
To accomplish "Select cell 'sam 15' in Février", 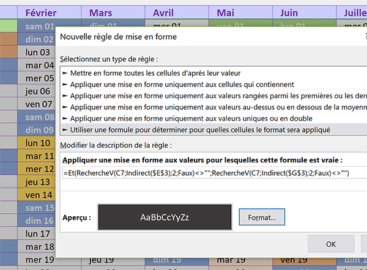I will tap(37, 208).
